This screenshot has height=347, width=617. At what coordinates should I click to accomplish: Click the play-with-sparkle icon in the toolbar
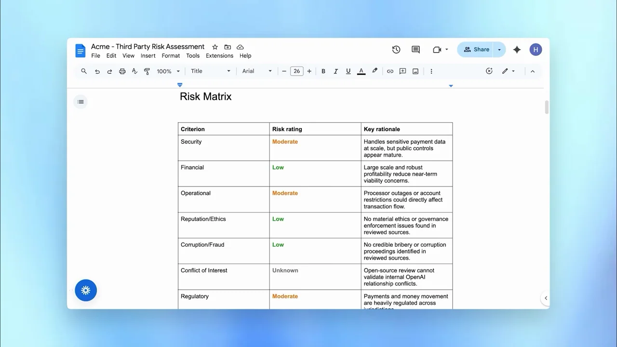coord(489,71)
